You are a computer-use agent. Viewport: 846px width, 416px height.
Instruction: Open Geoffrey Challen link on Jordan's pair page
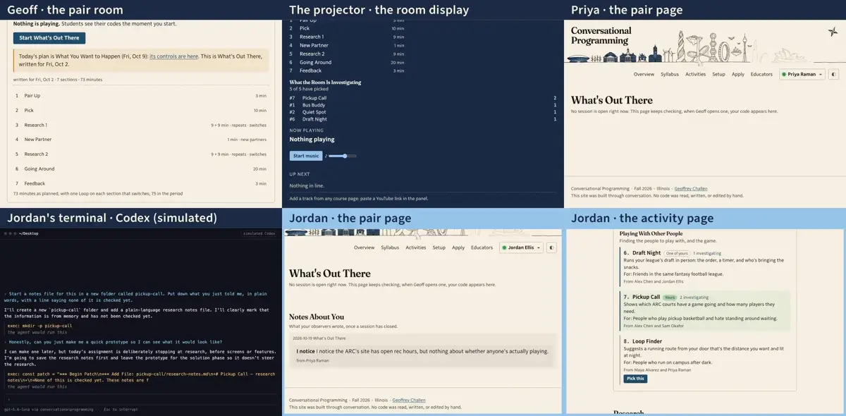pyautogui.click(x=409, y=400)
